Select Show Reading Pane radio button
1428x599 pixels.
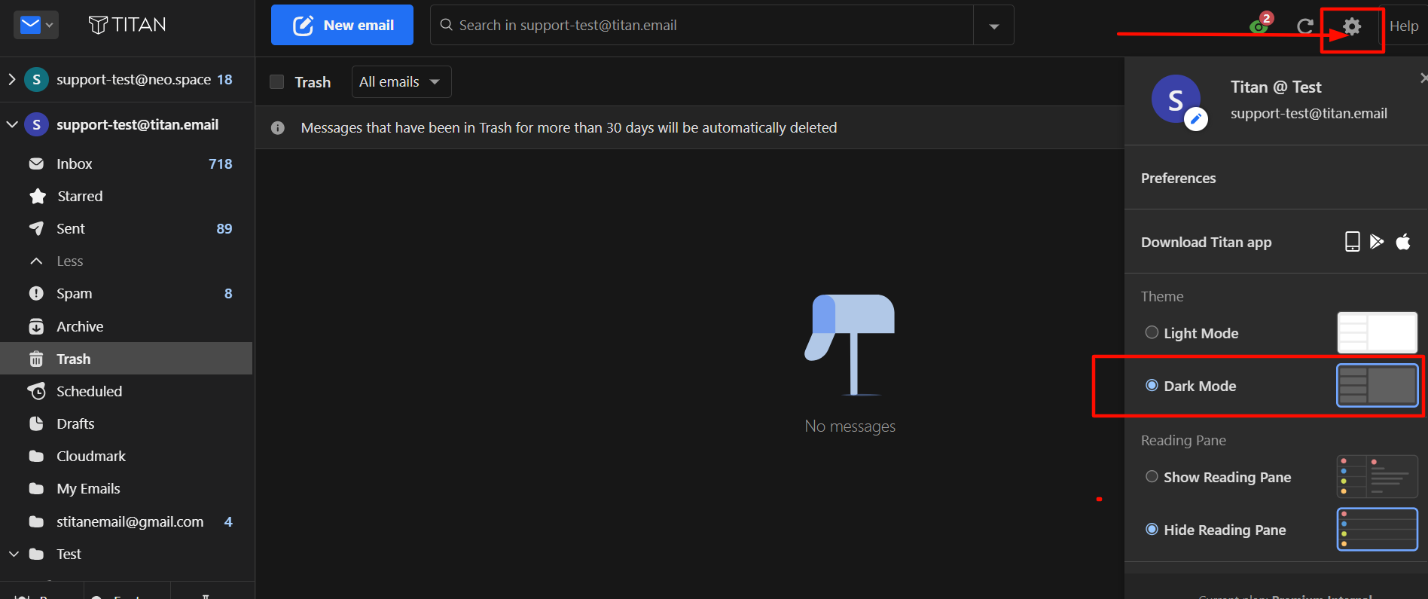click(1152, 476)
